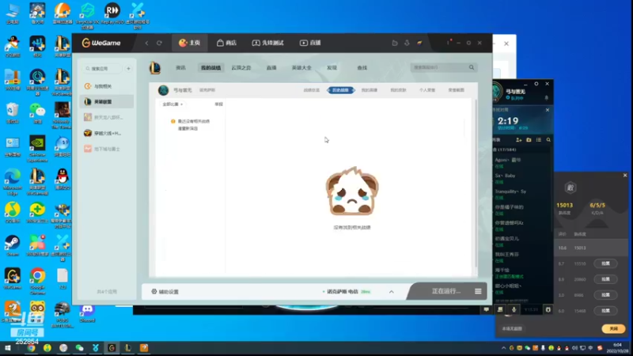
Task: Open chat icon at LoL panel bottom
Action: 487,309
